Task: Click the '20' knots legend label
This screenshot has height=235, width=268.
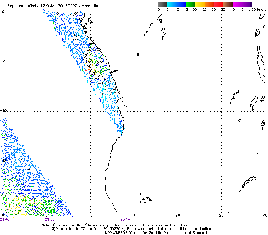Action: tap(194, 10)
